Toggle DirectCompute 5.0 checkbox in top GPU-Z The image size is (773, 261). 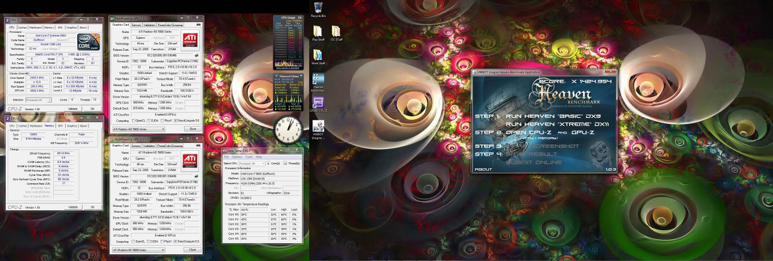(174, 121)
